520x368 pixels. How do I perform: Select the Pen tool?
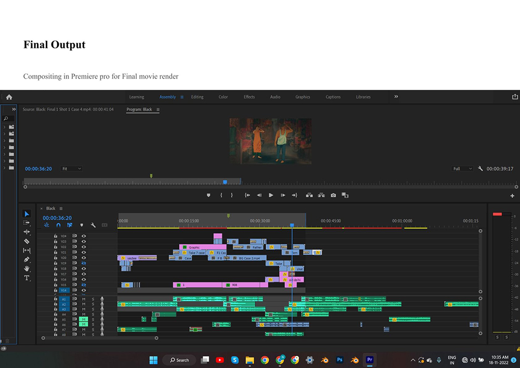click(x=27, y=259)
